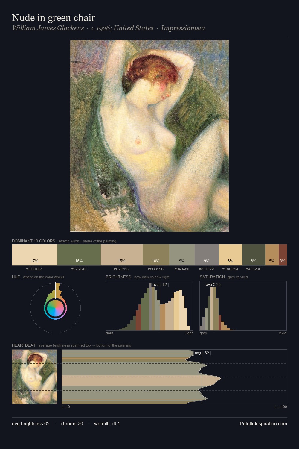Viewport: 299px width, 449px height.
Task: Click the hex label "#E8CB94"
Action: point(230,269)
